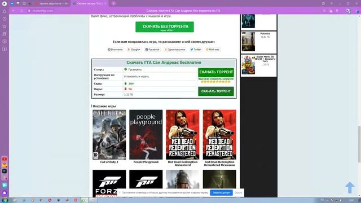Open the history clock icon in sidebar
This screenshot has height=203, width=361.
(5, 19)
